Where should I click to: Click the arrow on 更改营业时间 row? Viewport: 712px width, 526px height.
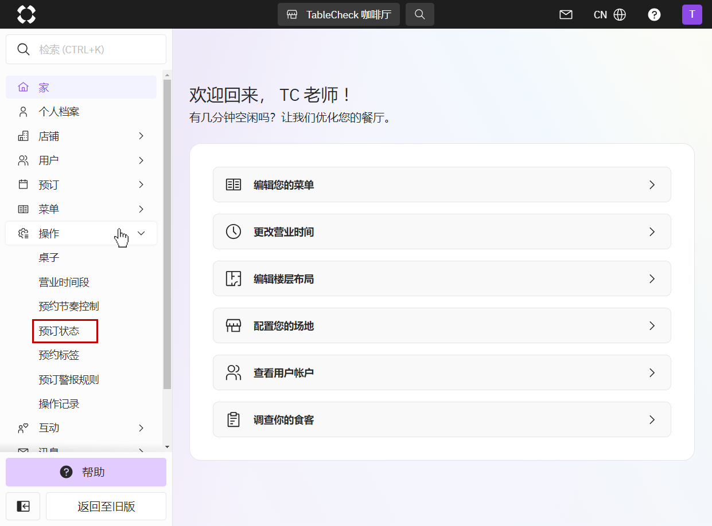(x=652, y=231)
